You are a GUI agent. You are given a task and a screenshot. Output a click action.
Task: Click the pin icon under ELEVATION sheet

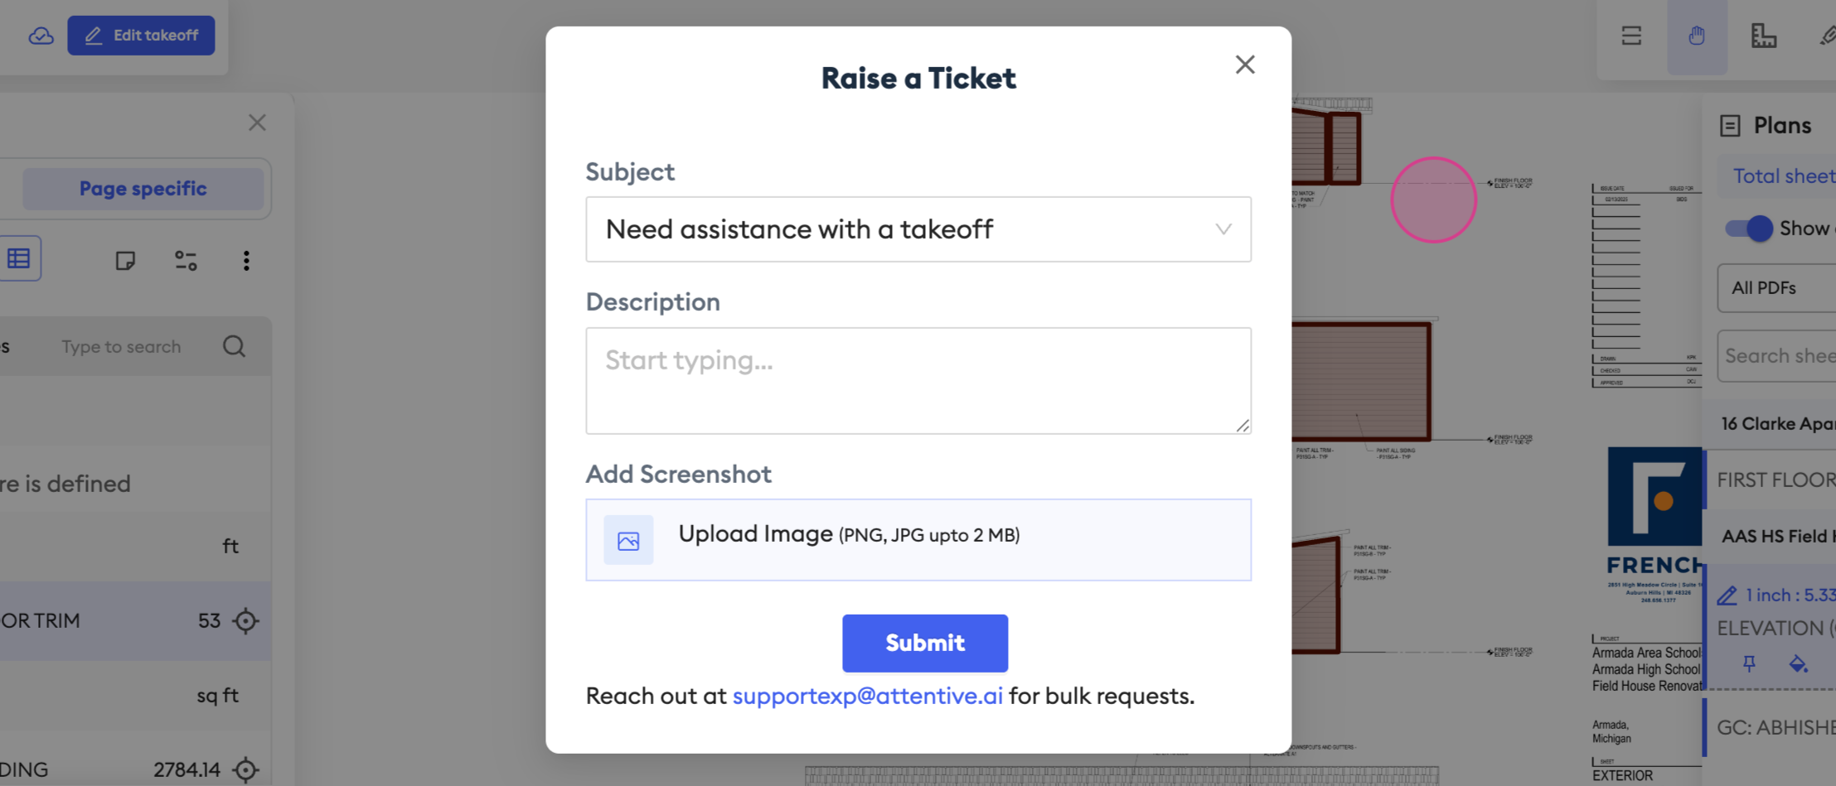point(1749,663)
